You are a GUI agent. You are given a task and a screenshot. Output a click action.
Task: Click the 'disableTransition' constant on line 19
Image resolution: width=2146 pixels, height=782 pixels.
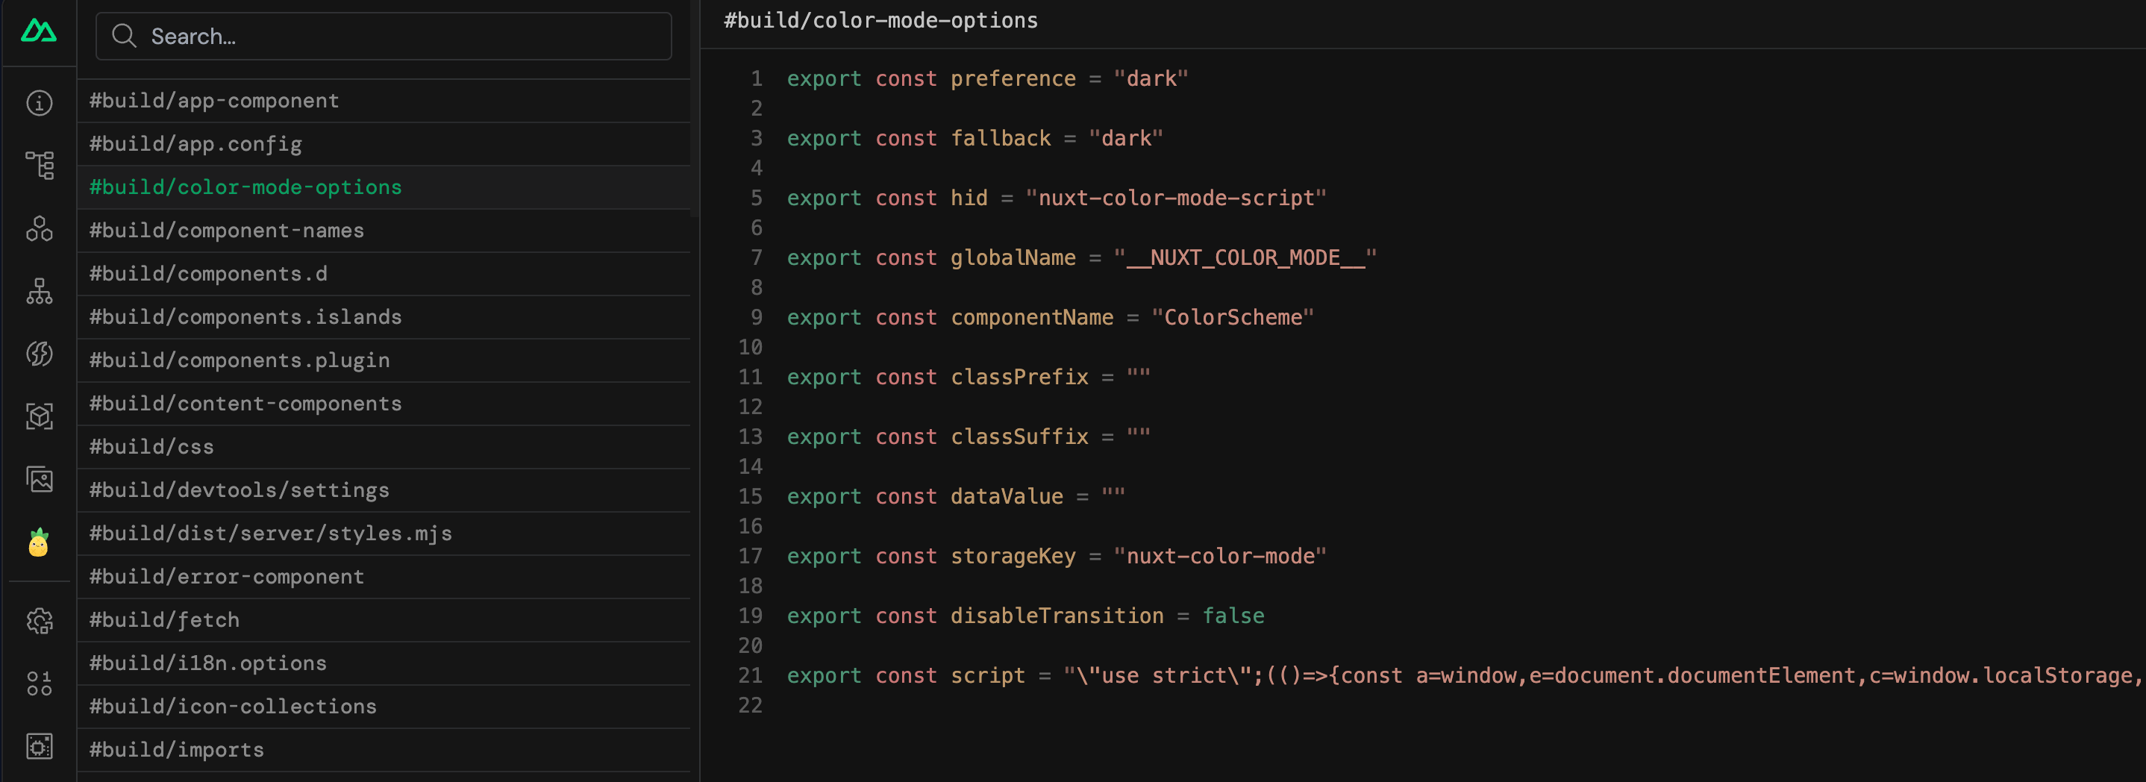click(x=1057, y=616)
